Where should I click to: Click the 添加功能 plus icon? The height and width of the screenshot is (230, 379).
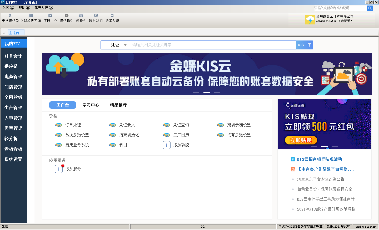pos(167,145)
